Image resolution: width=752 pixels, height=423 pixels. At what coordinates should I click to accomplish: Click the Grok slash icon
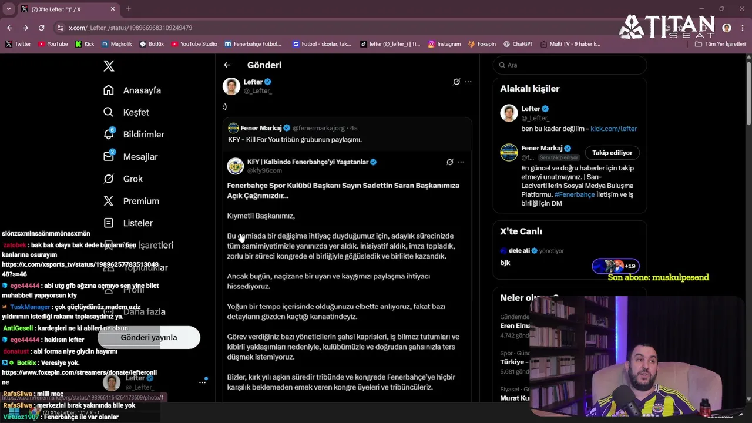[x=109, y=179]
